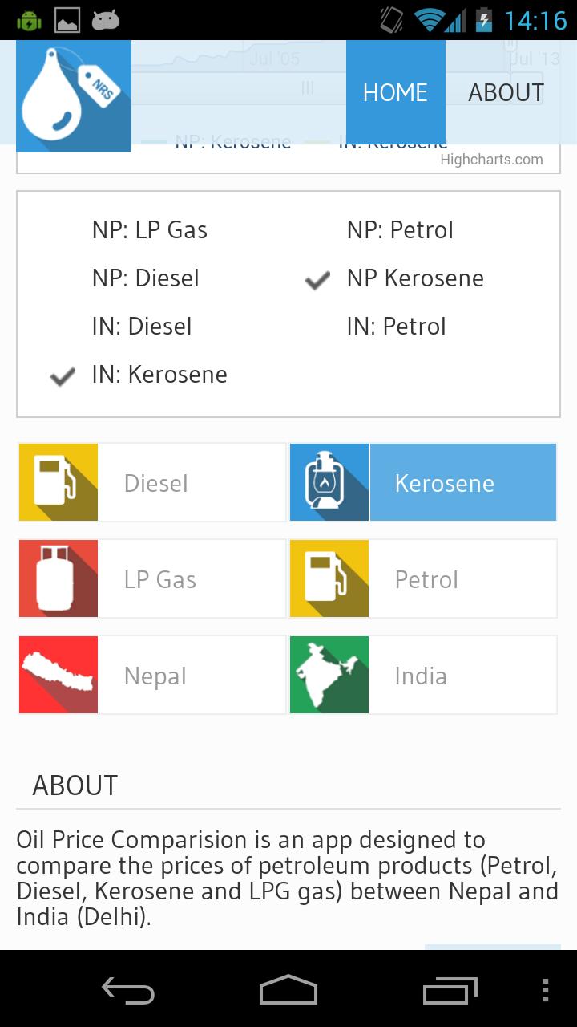This screenshot has height=1027, width=577.
Task: Select the Petrol category button
Action: coord(462,579)
